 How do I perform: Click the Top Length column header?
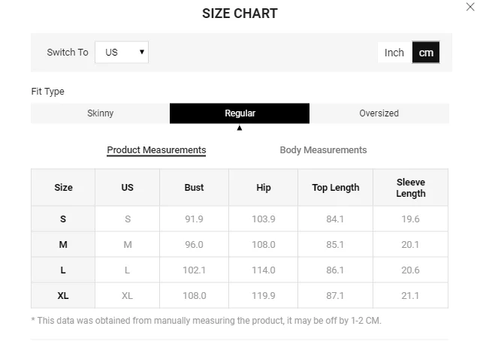(335, 188)
